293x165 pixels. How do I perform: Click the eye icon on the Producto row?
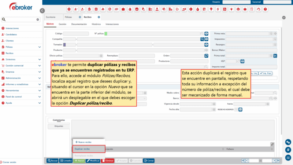(206, 50)
